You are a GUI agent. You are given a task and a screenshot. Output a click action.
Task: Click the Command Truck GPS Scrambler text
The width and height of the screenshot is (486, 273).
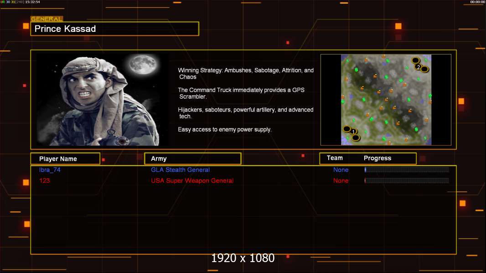tap(241, 93)
